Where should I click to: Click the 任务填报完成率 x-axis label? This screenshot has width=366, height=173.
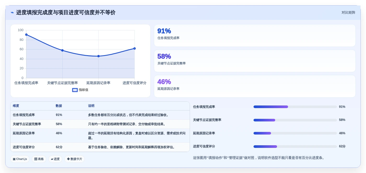pyautogui.click(x=26, y=83)
